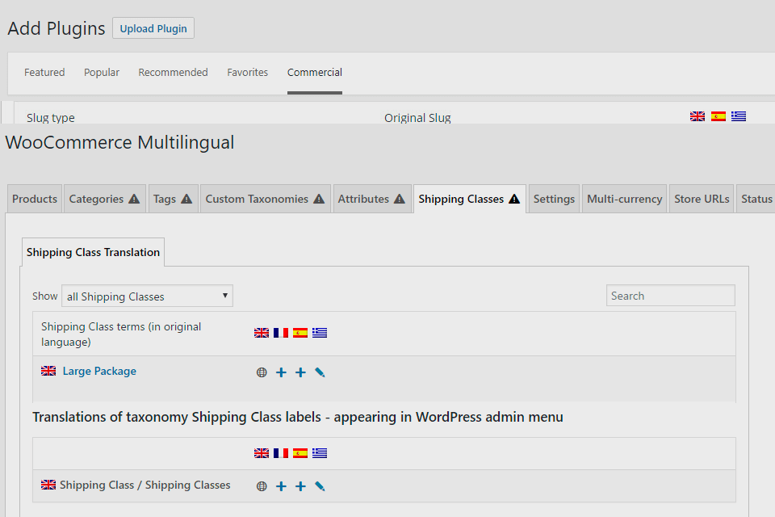Click UK flag in taxonomy labels header row
775x517 pixels.
coord(262,453)
